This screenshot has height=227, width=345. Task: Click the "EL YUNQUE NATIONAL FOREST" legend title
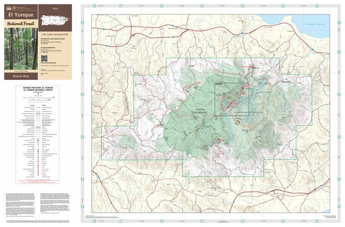pyautogui.click(x=38, y=90)
